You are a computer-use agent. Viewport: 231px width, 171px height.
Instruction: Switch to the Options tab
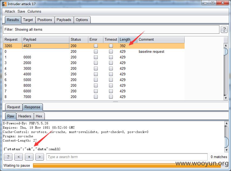tap(82, 20)
